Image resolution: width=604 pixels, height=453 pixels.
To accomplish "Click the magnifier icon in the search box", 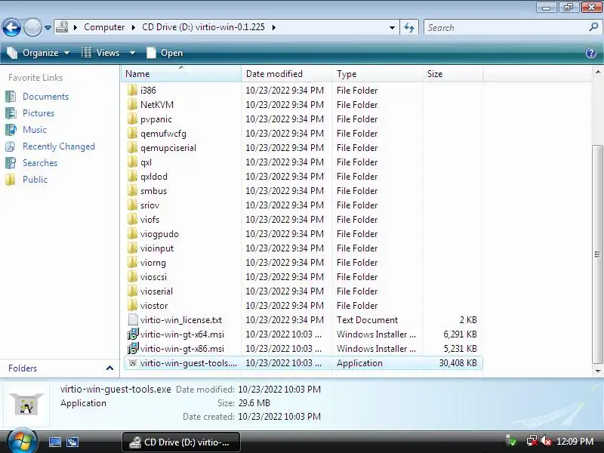I will pos(593,27).
